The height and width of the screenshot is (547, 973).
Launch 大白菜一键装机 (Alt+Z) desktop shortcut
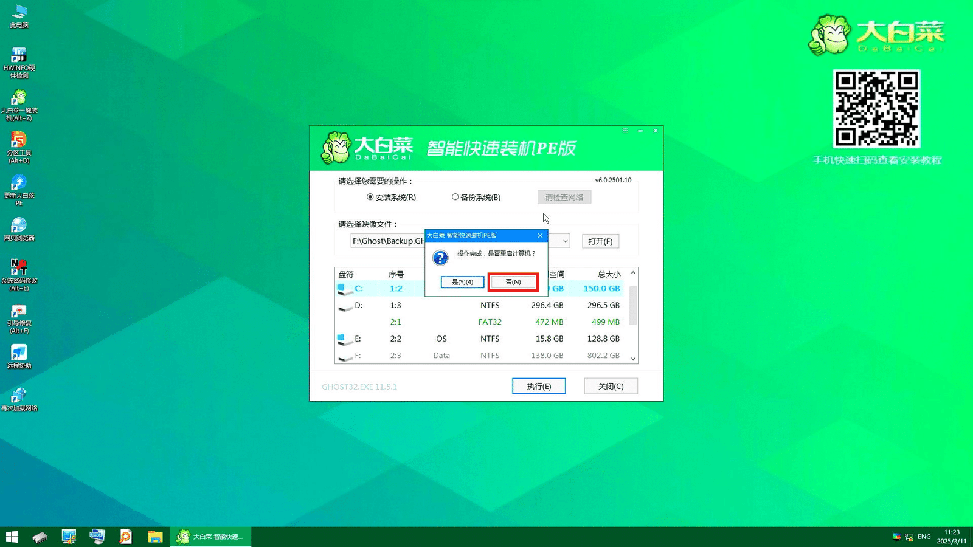(19, 105)
